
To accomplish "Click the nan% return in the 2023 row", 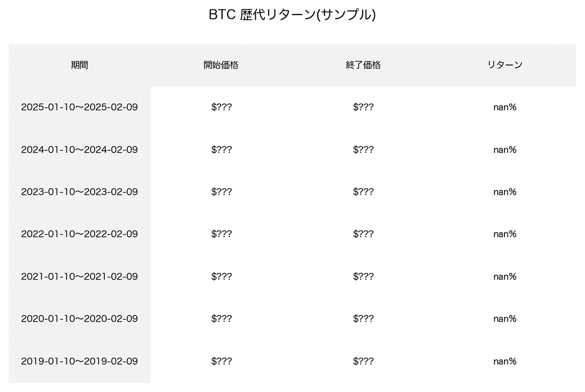I will [505, 192].
